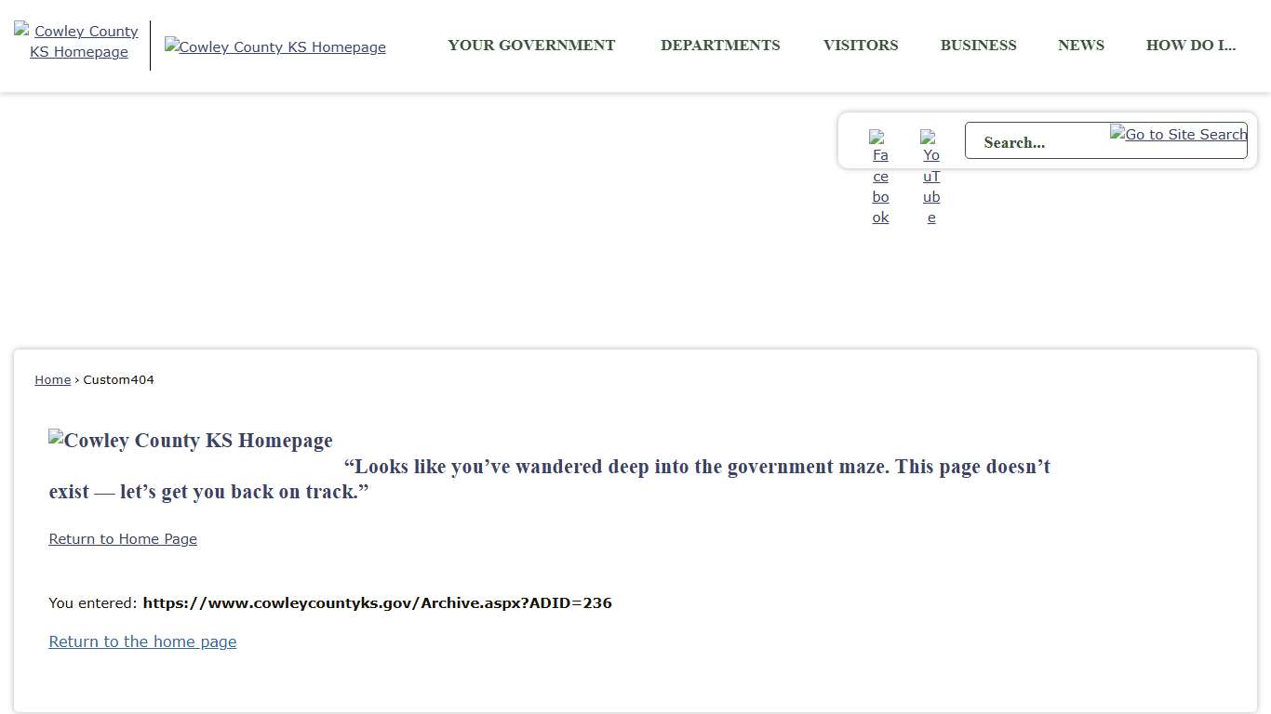Click the lowercase Return to the home page link
Viewport: 1271px width, 714px height.
[x=142, y=641]
